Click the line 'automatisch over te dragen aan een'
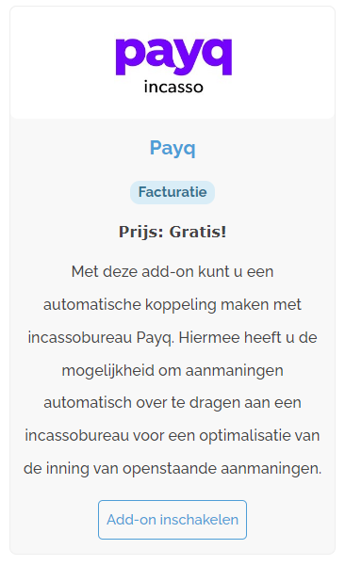Viewport: 345px width, 565px height. (x=172, y=403)
